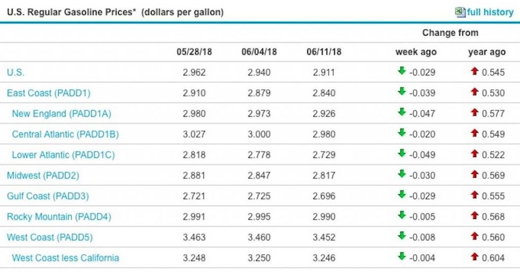
Task: Select Gulf Coast (PADD3) link
Action: click(x=48, y=196)
